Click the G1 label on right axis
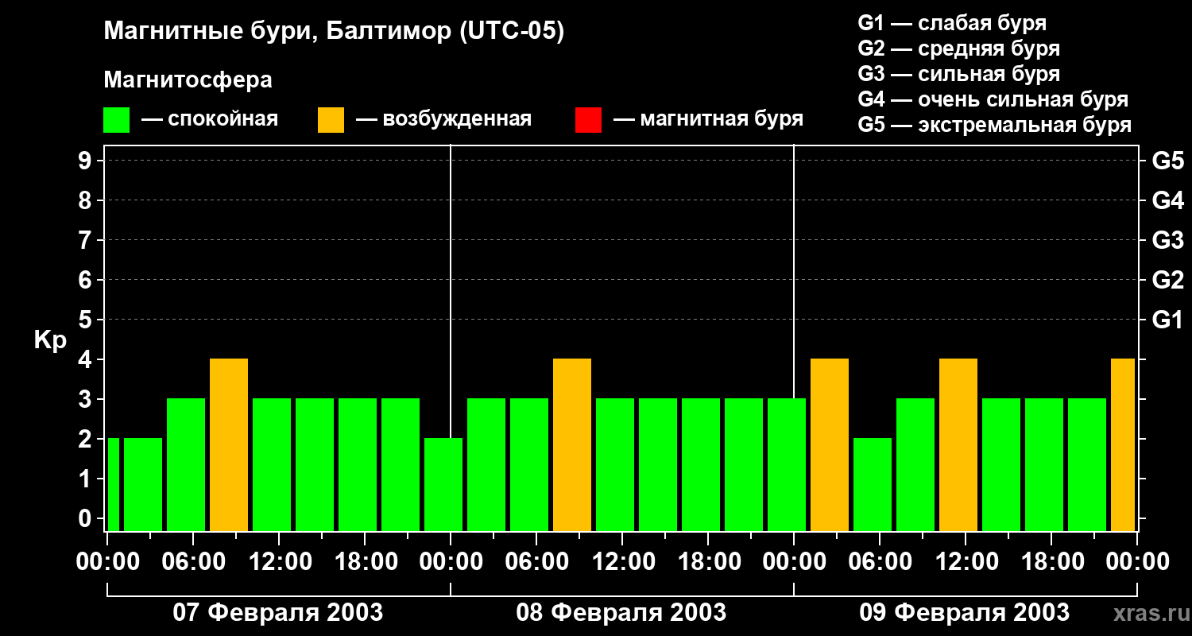Image resolution: width=1192 pixels, height=636 pixels. tap(1167, 320)
